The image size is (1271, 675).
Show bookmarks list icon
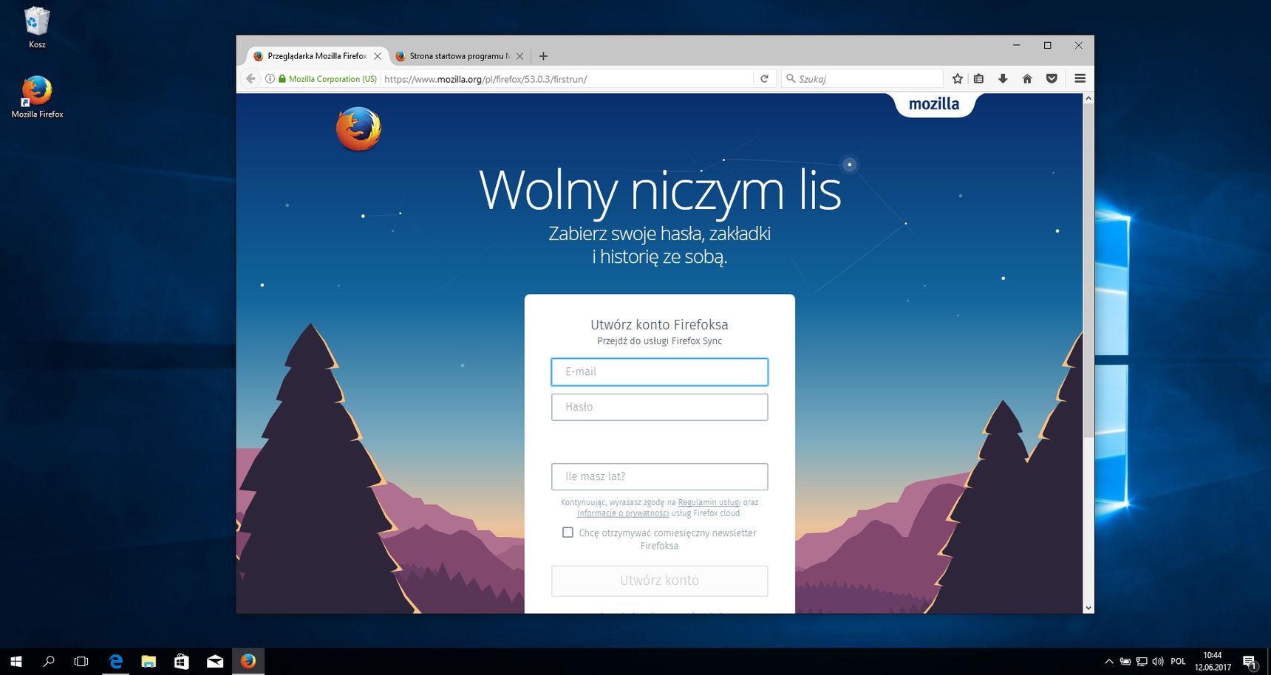(978, 78)
